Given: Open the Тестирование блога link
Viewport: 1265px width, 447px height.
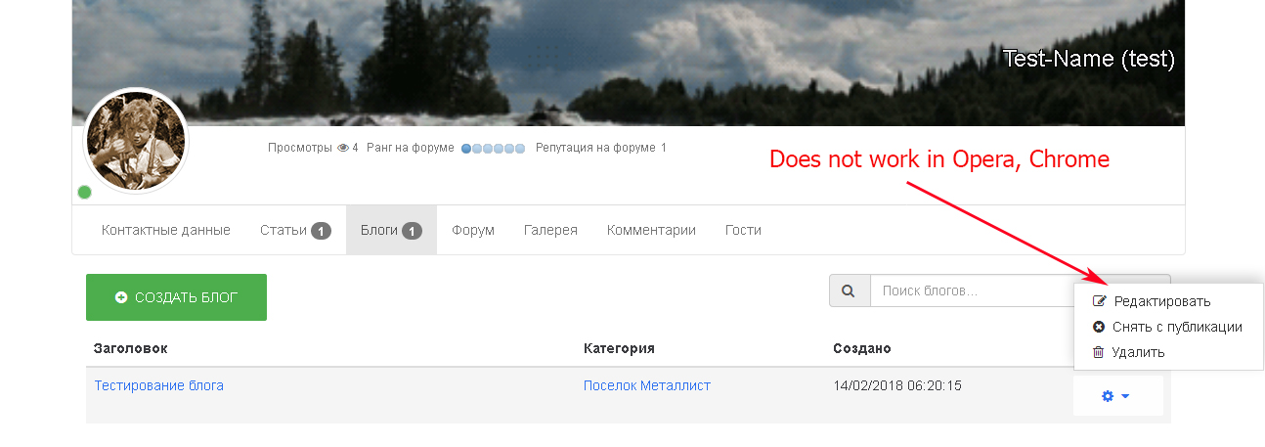Looking at the screenshot, I should tap(158, 385).
